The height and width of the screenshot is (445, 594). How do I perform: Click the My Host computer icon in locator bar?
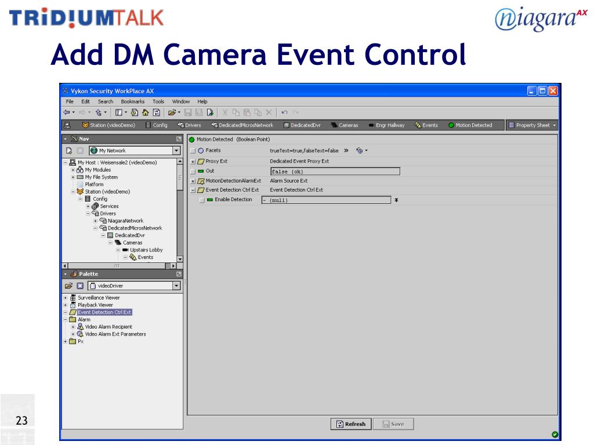click(x=67, y=125)
